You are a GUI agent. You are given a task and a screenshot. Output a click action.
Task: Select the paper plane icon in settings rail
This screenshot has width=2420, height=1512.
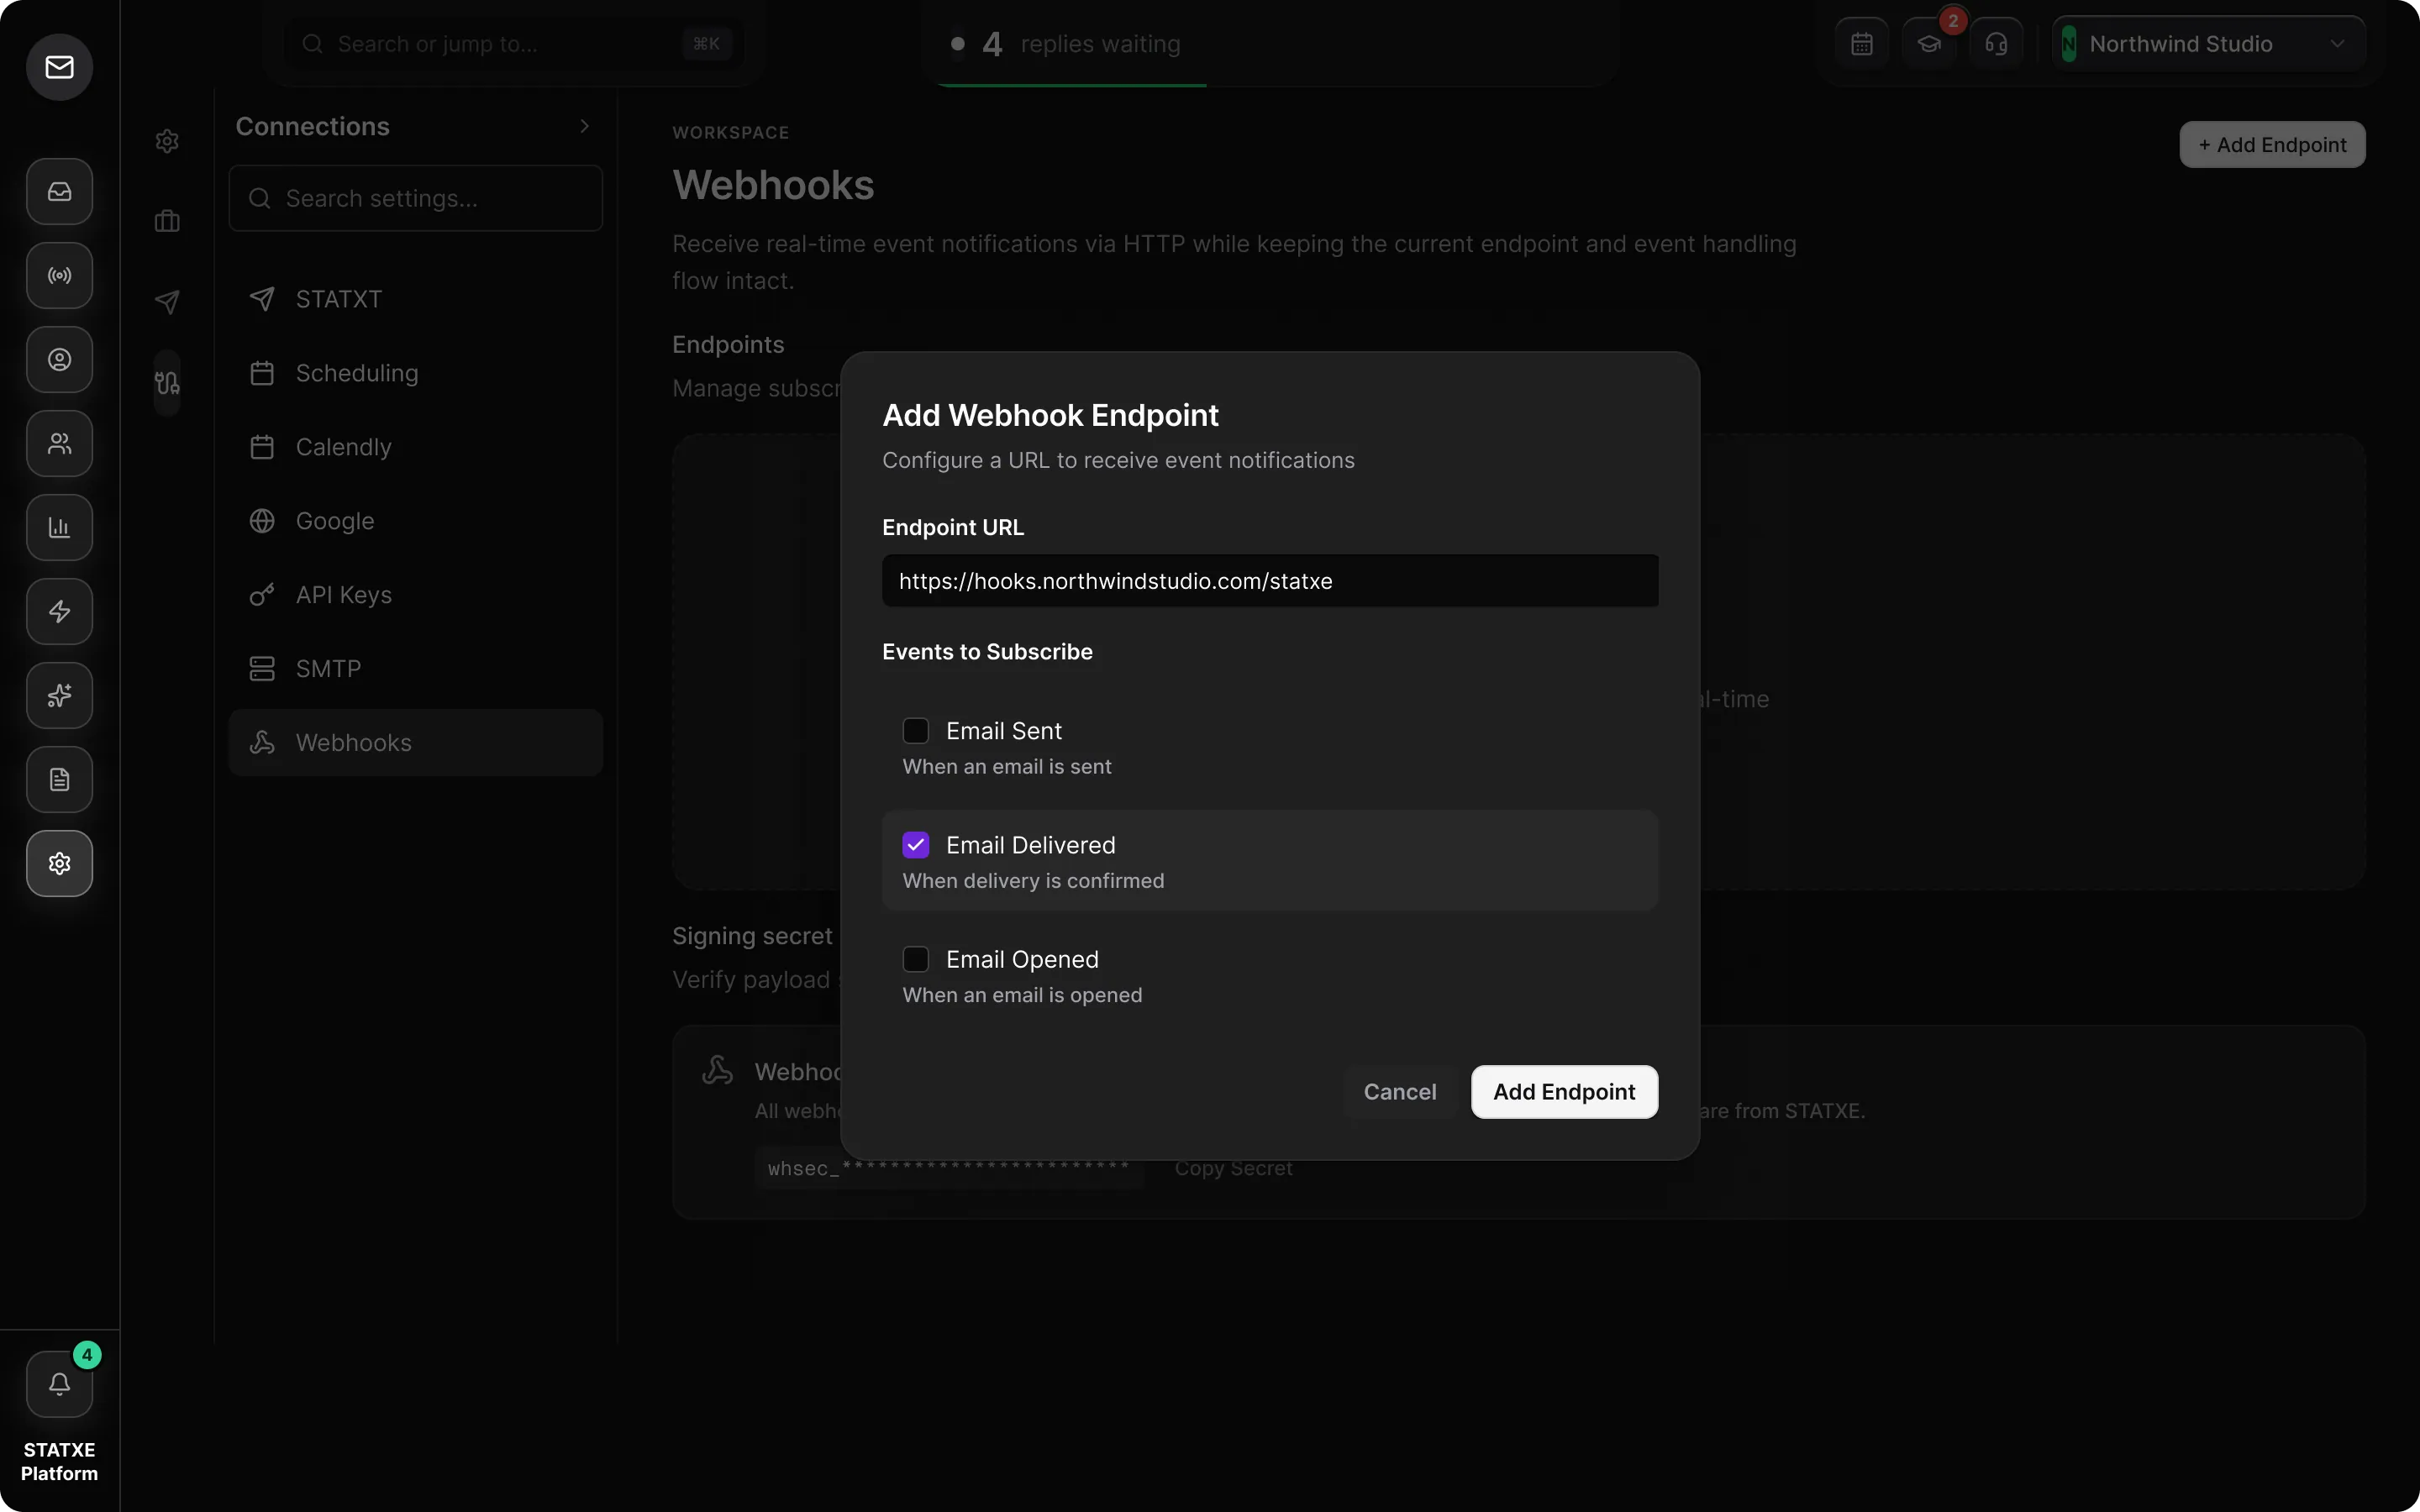167,302
